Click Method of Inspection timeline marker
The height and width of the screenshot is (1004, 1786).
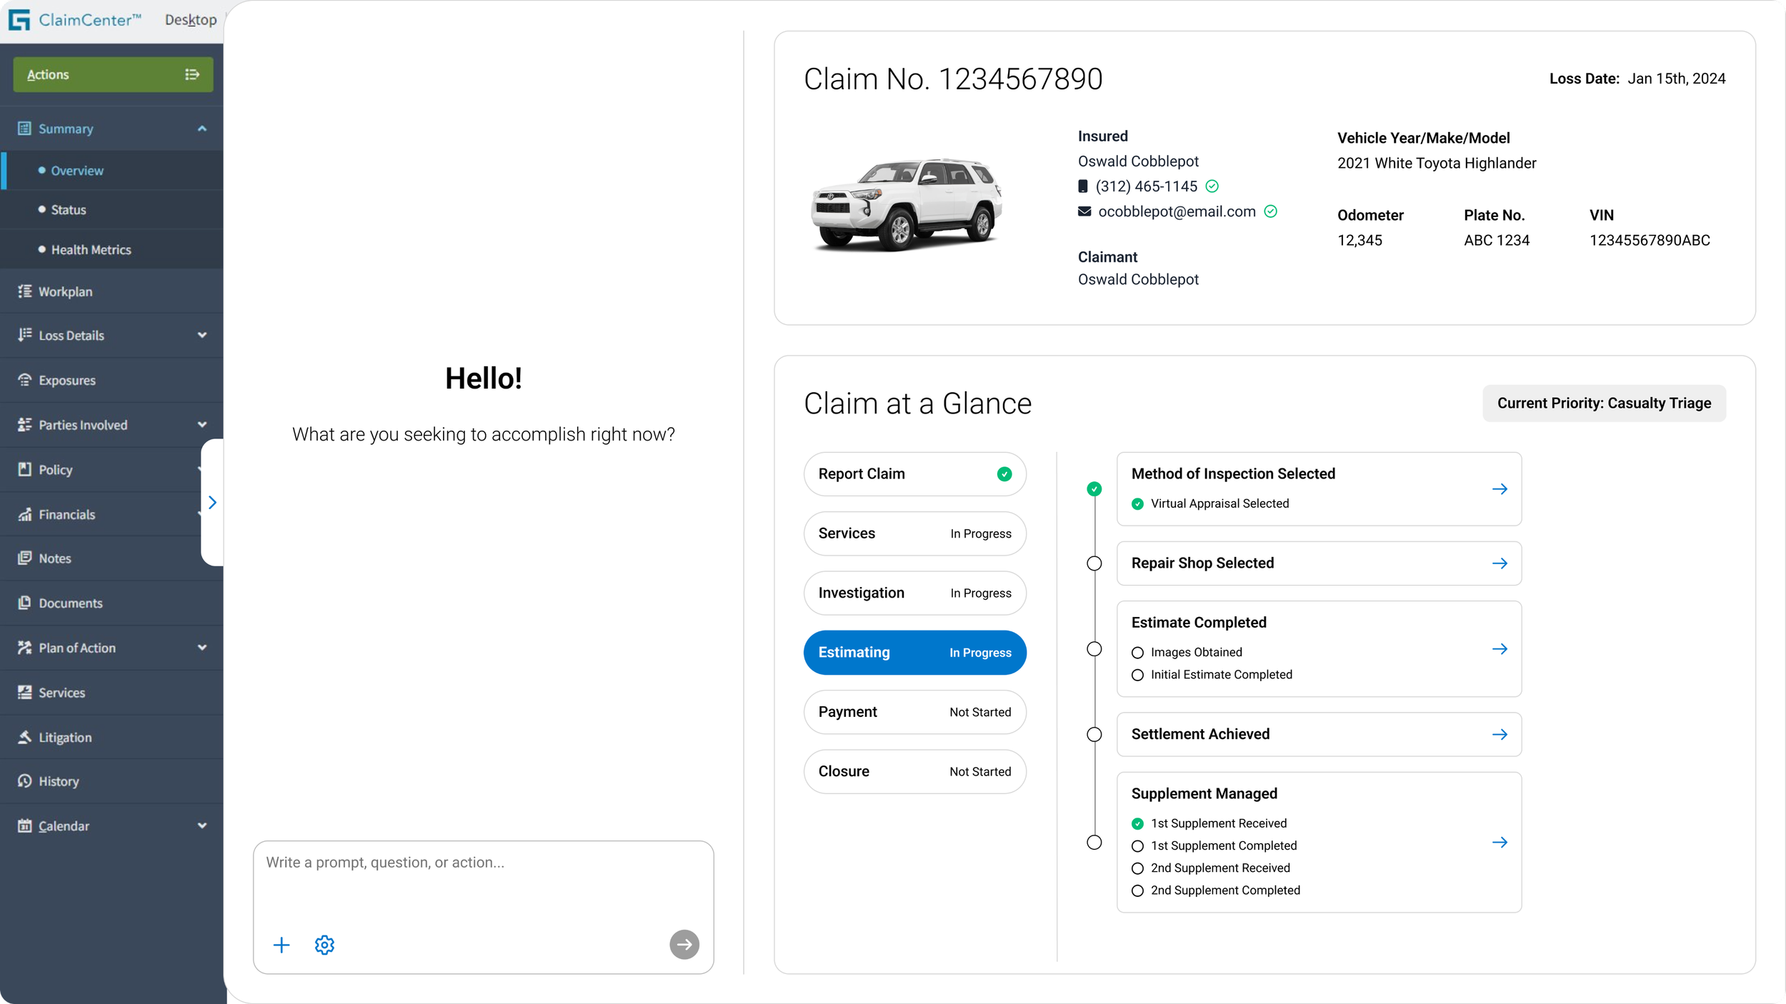click(1094, 489)
